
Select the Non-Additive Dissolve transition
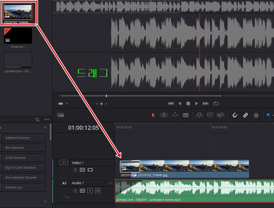(x=23, y=177)
